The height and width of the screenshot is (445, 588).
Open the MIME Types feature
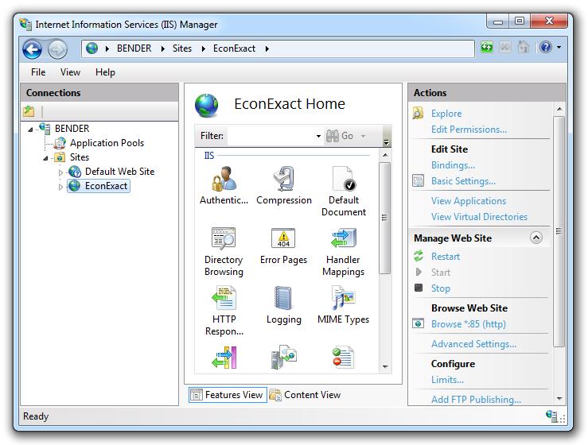[x=343, y=305]
